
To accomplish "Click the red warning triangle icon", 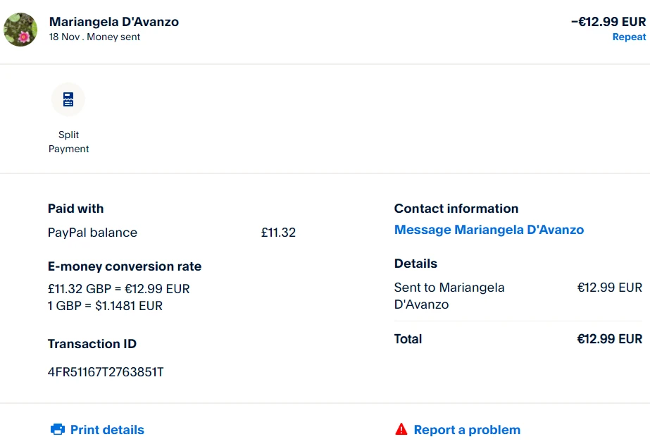I will pos(401,429).
